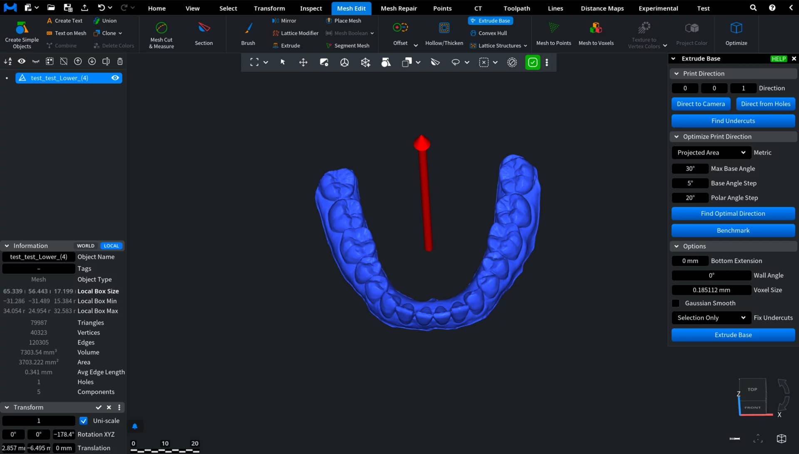Screen dimensions: 799x454
Task: Switch Information panel to WORLD
Action: 86,246
